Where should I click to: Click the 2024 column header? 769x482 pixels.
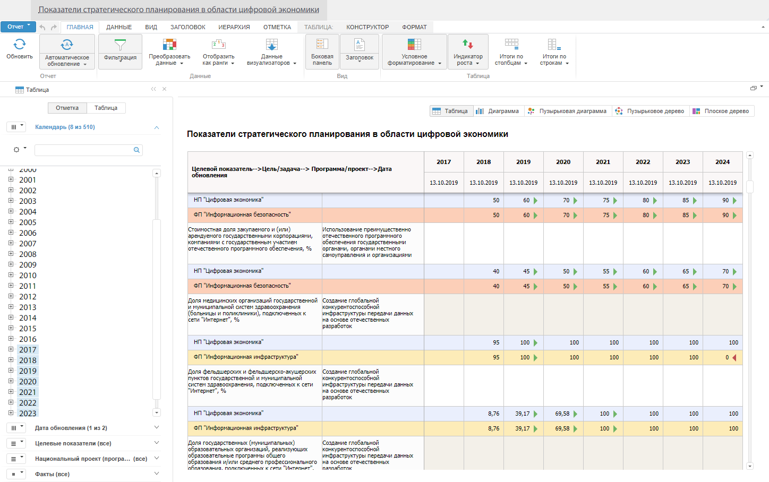(722, 162)
